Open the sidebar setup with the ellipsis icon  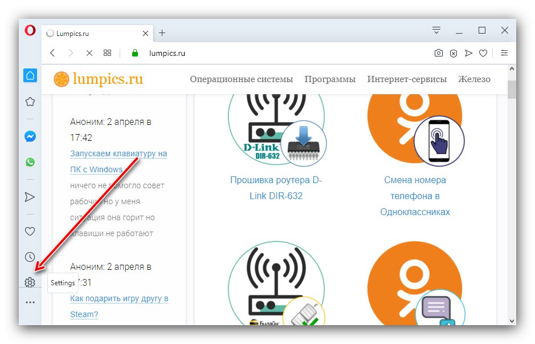tap(30, 302)
